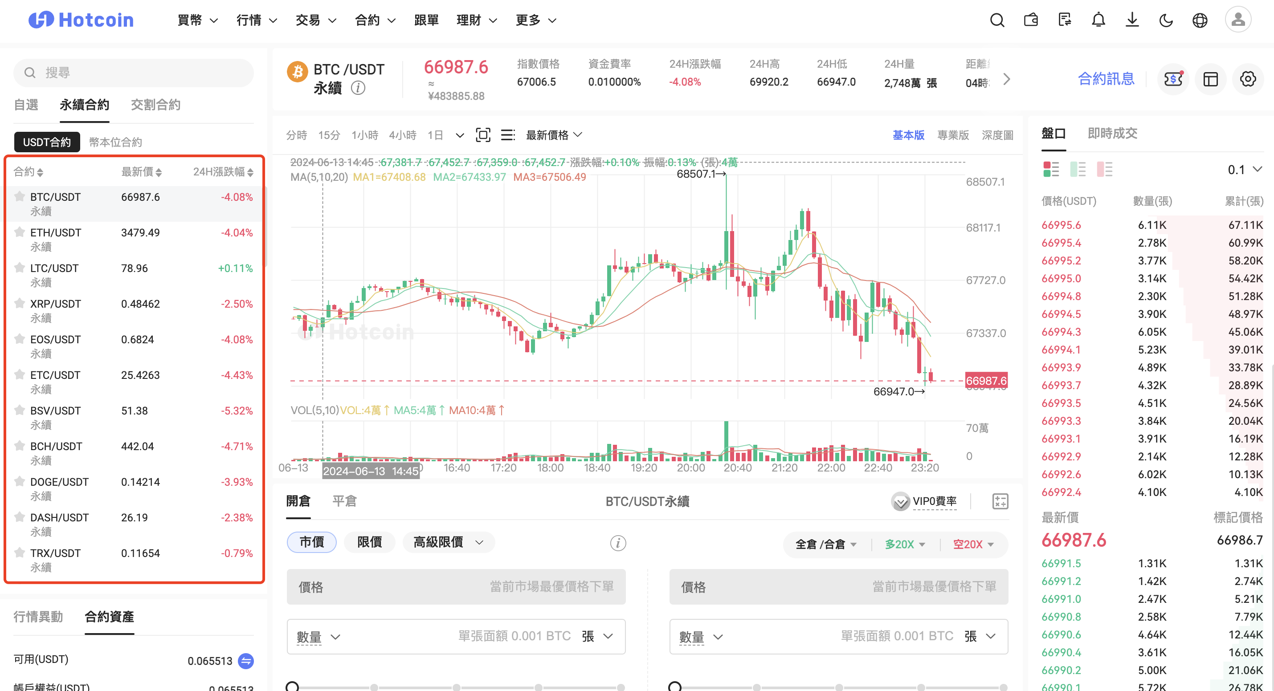This screenshot has height=691, width=1274.
Task: Click the search magnifier icon in header
Action: click(x=997, y=20)
